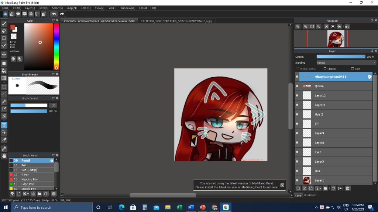Click the taskbar search box
This screenshot has width=378, height=212.
(52, 207)
